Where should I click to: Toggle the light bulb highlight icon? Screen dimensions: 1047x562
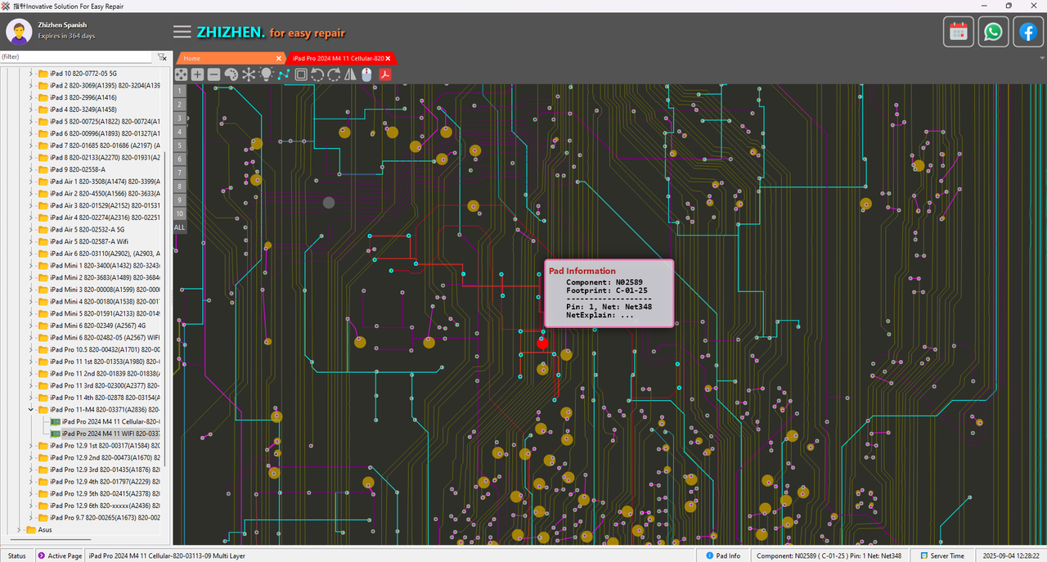point(266,74)
